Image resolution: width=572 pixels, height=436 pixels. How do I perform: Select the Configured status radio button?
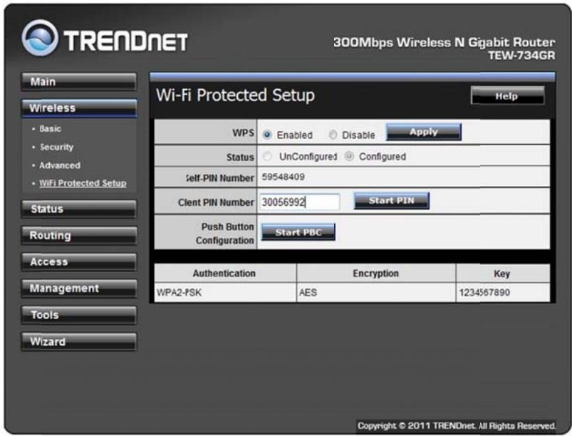[349, 157]
